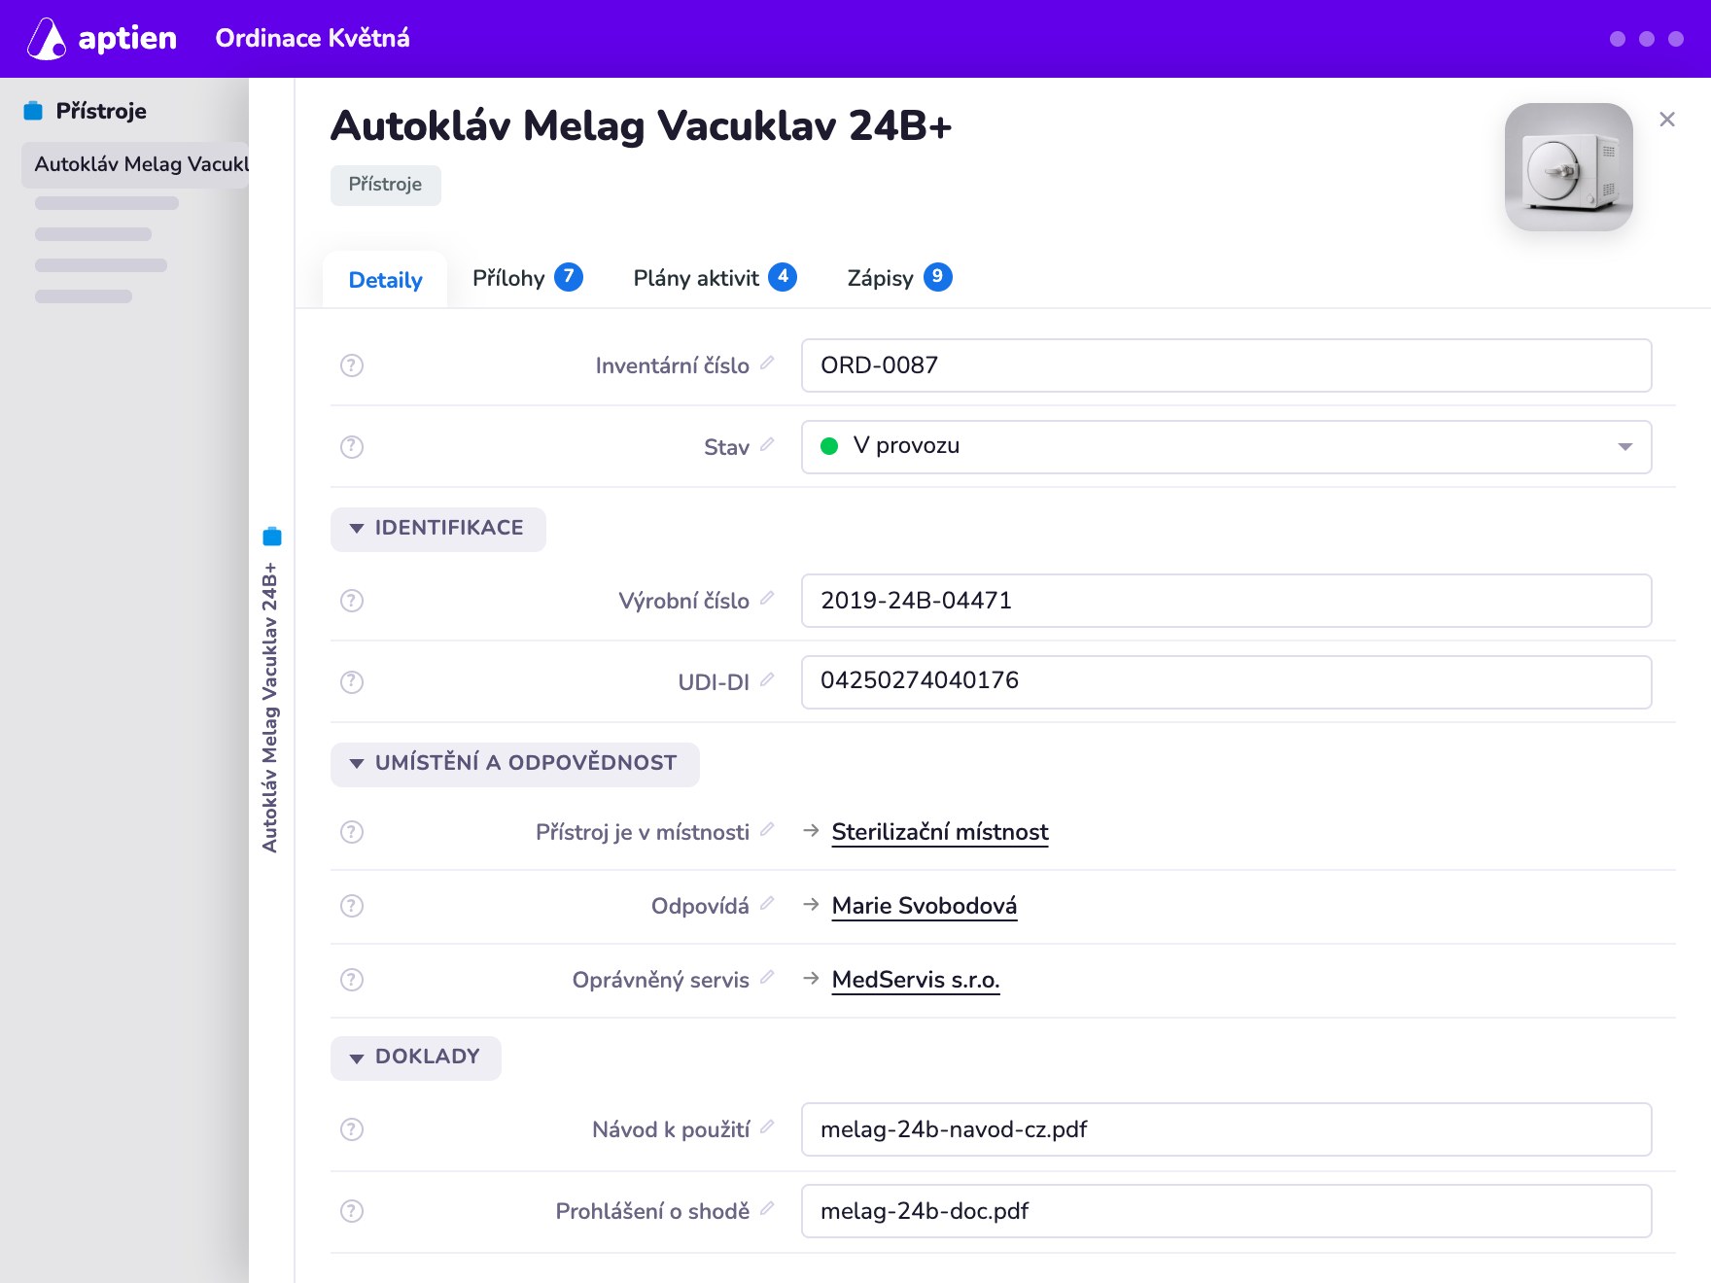This screenshot has width=1711, height=1283.
Task: Click pencil icon beside Prohlášení o shodě
Action: [767, 1209]
